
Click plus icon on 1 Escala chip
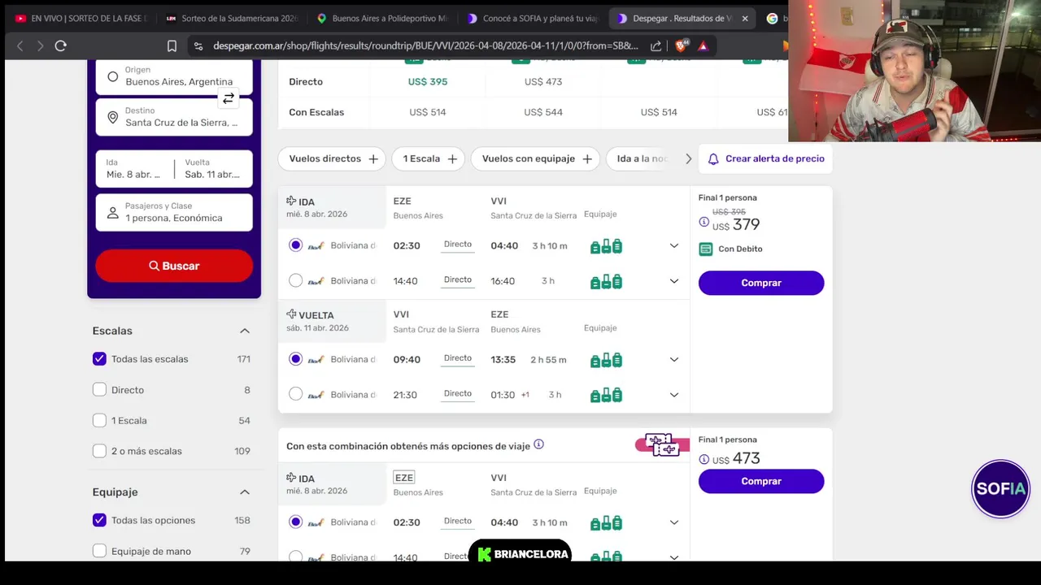tap(452, 159)
